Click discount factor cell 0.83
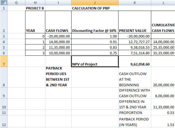The image size is (175, 128). (x=95, y=47)
